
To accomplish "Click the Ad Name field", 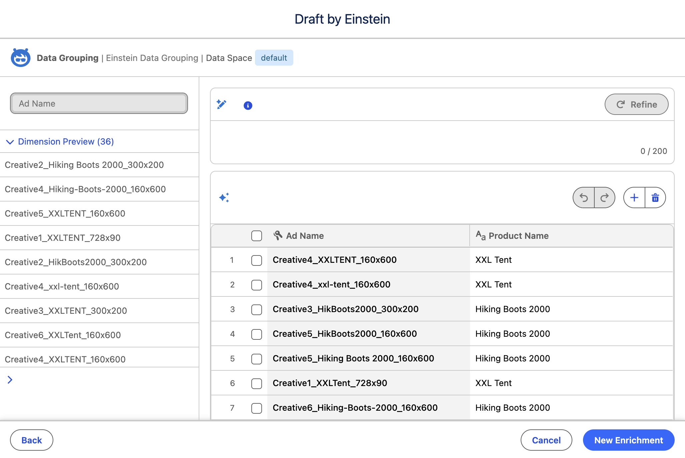I will click(99, 103).
